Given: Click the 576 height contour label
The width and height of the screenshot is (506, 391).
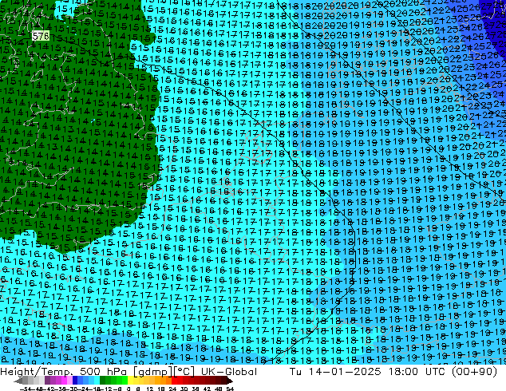Looking at the screenshot, I should (x=41, y=36).
